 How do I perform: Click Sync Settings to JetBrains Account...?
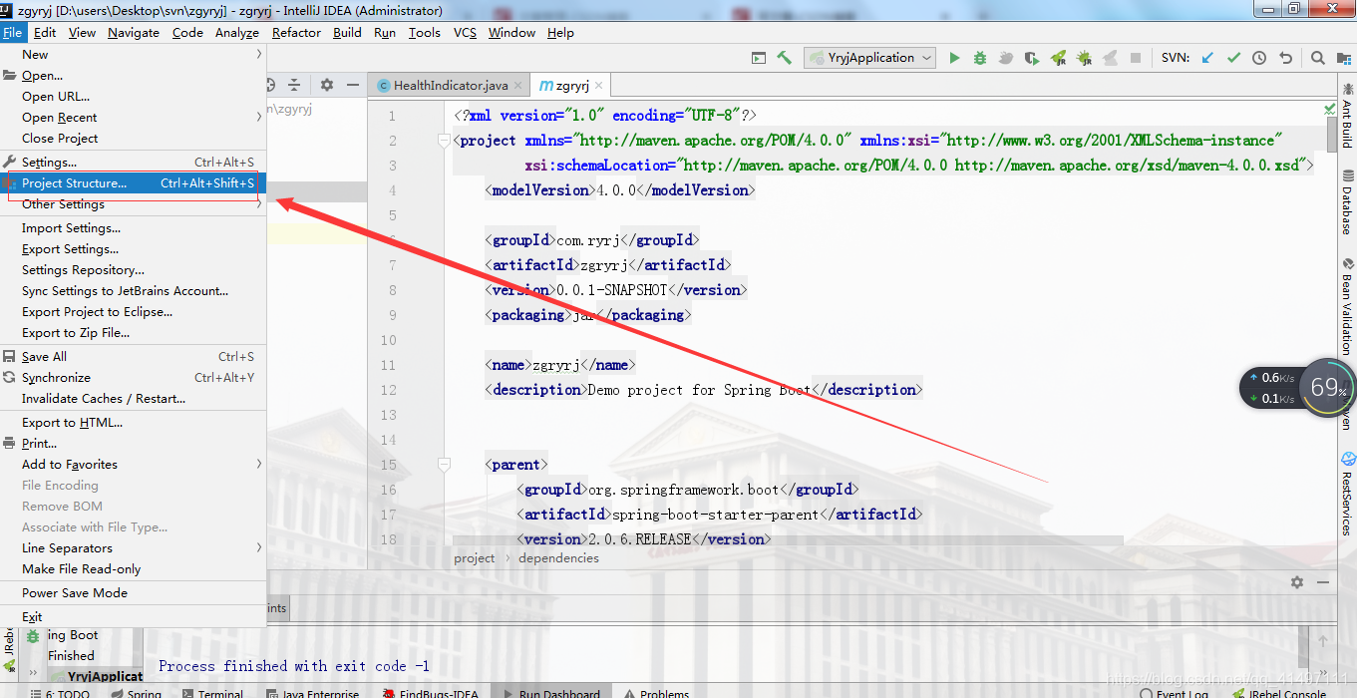pos(135,290)
